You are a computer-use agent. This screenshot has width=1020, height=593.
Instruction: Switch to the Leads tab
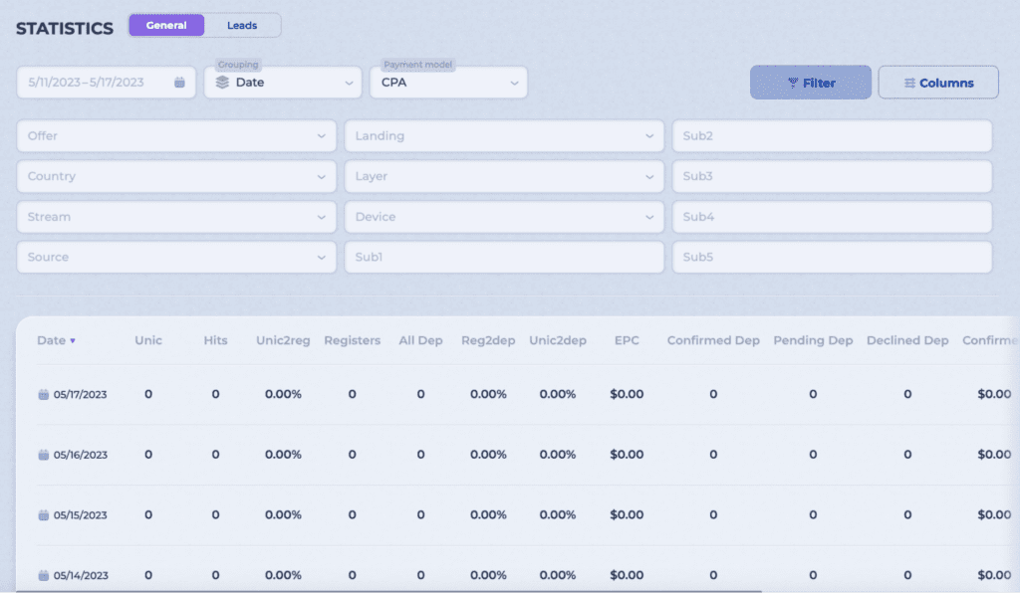[244, 25]
